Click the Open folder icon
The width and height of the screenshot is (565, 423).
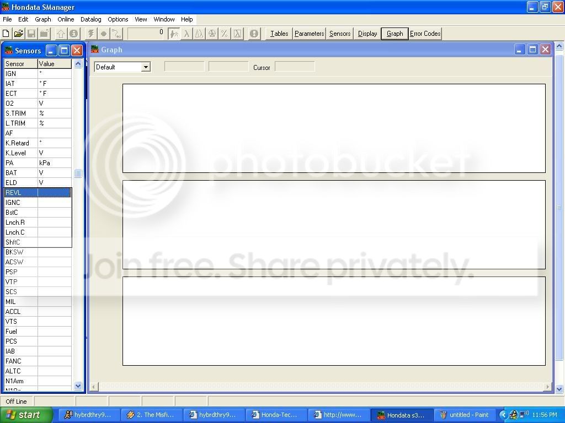click(19, 34)
